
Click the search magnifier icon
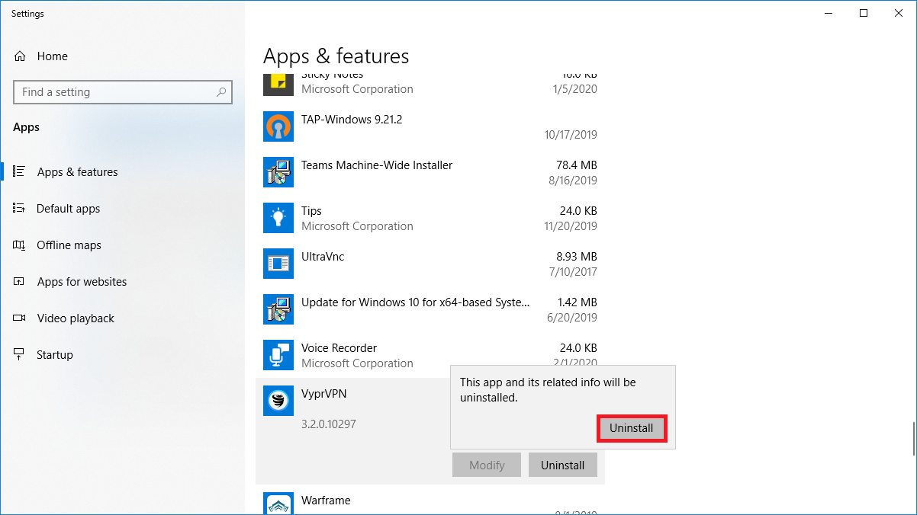pos(221,92)
